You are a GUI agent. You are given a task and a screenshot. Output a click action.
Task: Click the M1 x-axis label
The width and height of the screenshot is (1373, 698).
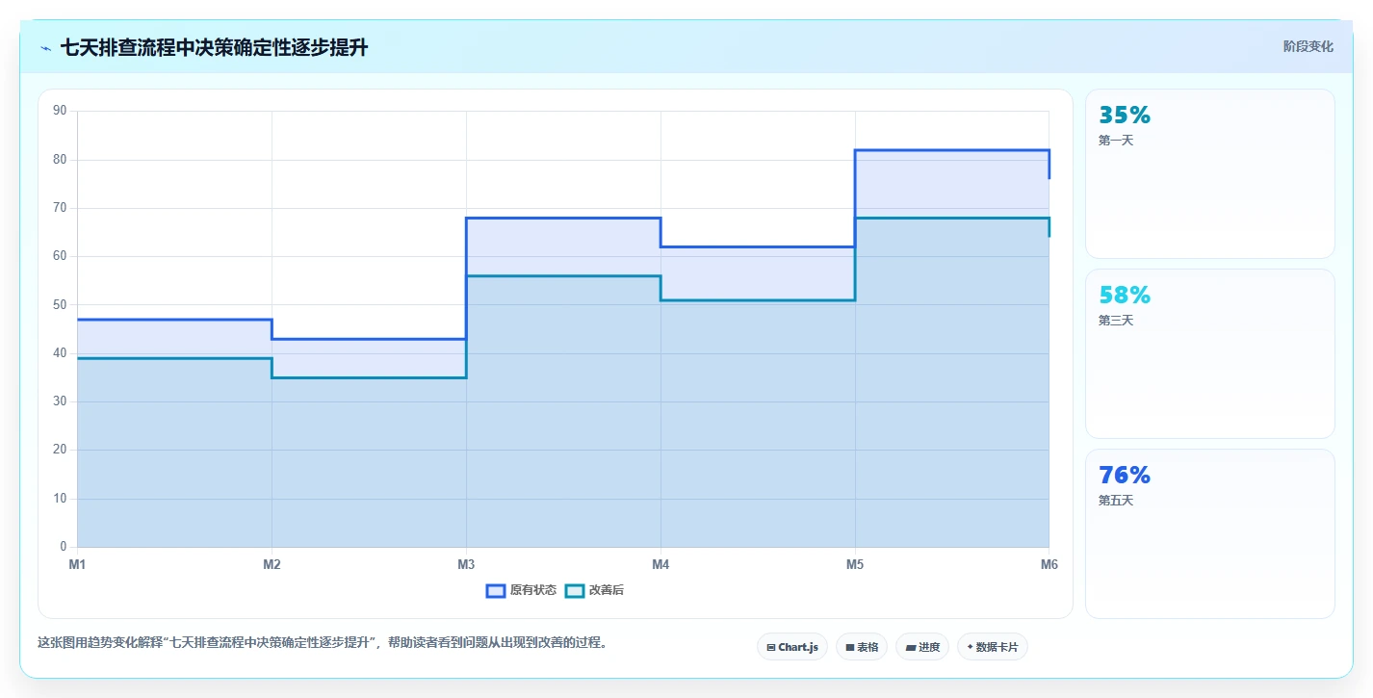coord(77,564)
